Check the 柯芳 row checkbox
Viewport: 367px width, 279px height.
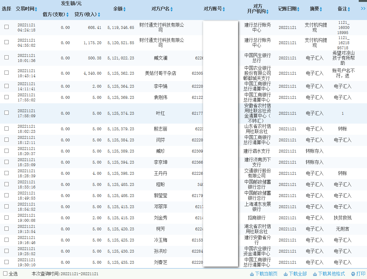(7, 228)
